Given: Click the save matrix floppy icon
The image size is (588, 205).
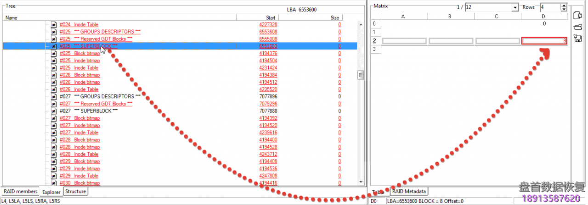Looking at the screenshot, I should coord(578,38).
